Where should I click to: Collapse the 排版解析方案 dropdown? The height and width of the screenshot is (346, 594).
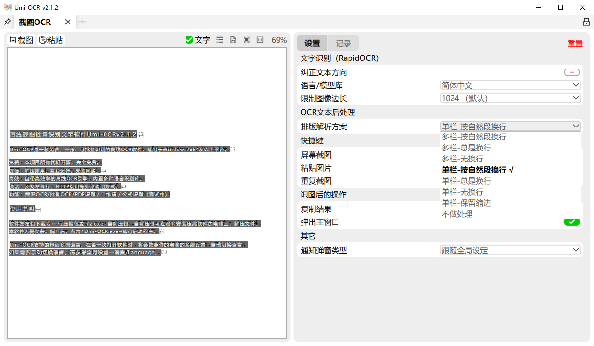point(510,127)
